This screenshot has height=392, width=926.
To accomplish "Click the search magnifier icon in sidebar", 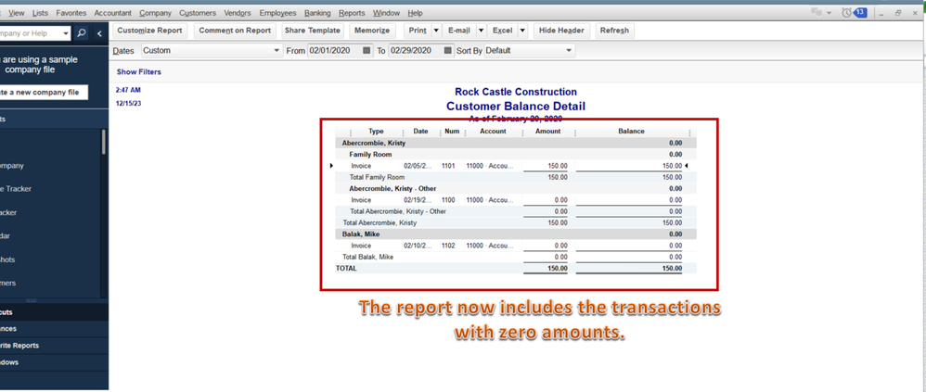I will (x=82, y=33).
